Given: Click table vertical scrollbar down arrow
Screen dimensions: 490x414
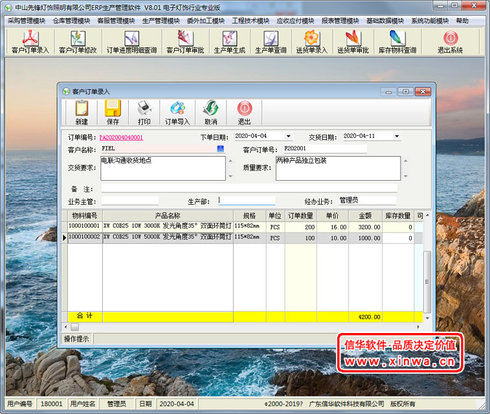Looking at the screenshot, I should [x=427, y=318].
